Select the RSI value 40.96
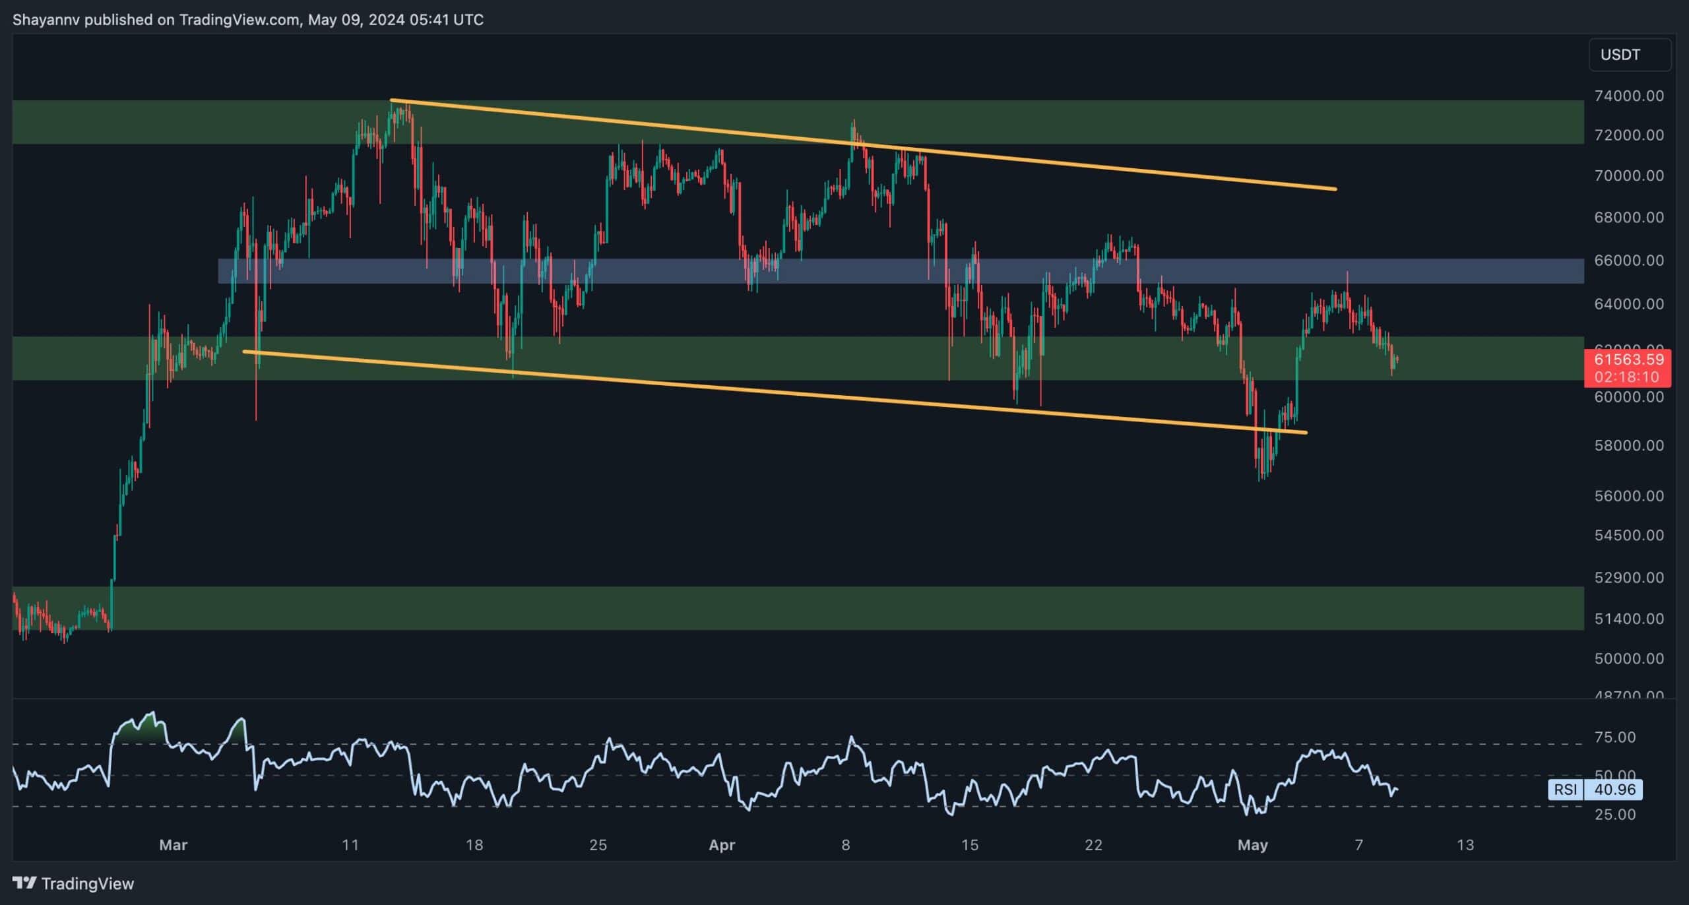The image size is (1689, 905). coord(1614,790)
